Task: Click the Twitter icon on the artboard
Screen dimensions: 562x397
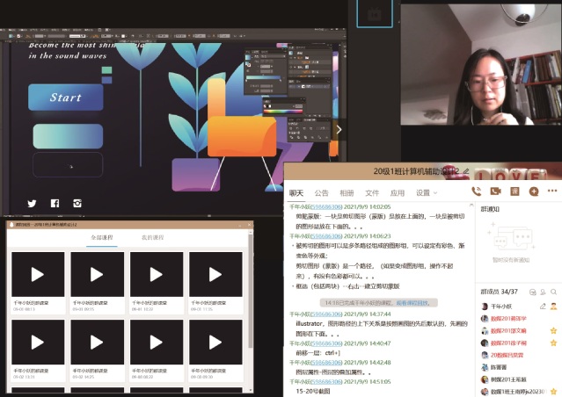Action: coord(33,203)
